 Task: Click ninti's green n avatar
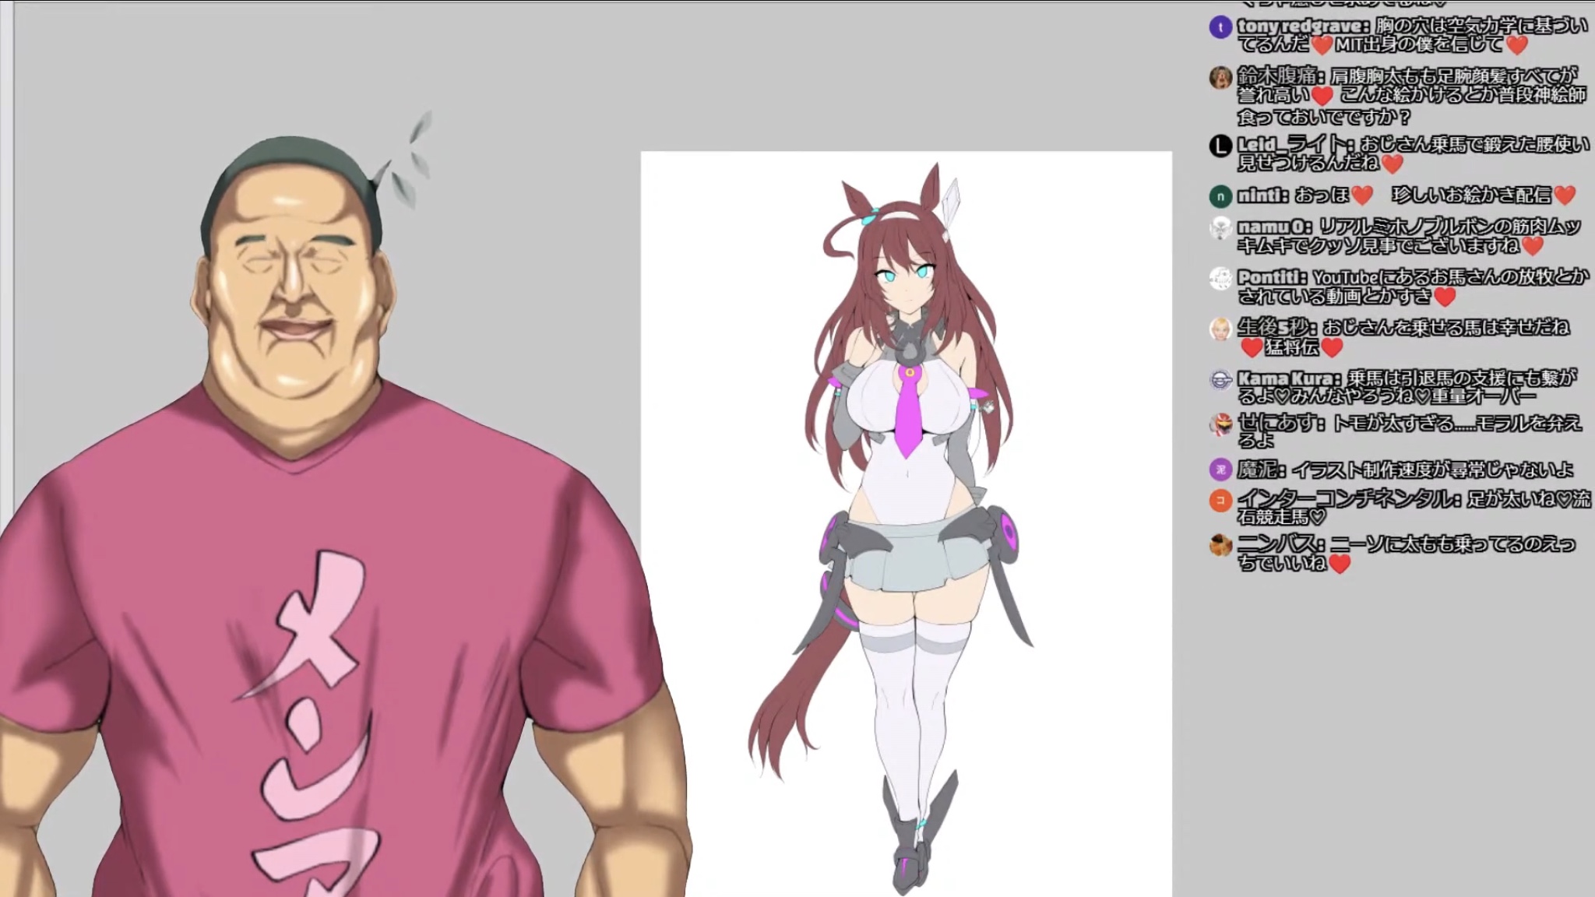[1220, 197]
